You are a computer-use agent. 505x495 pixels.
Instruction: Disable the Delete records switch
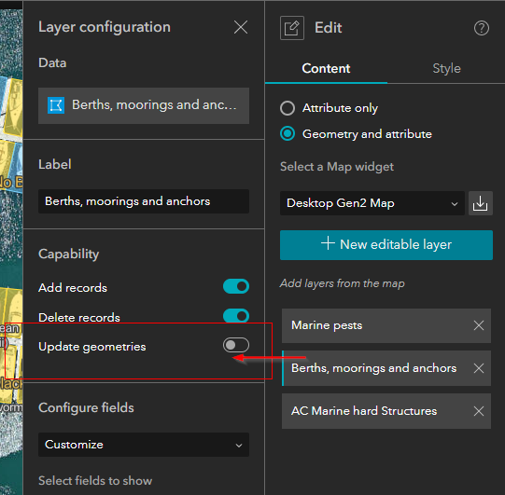click(236, 316)
